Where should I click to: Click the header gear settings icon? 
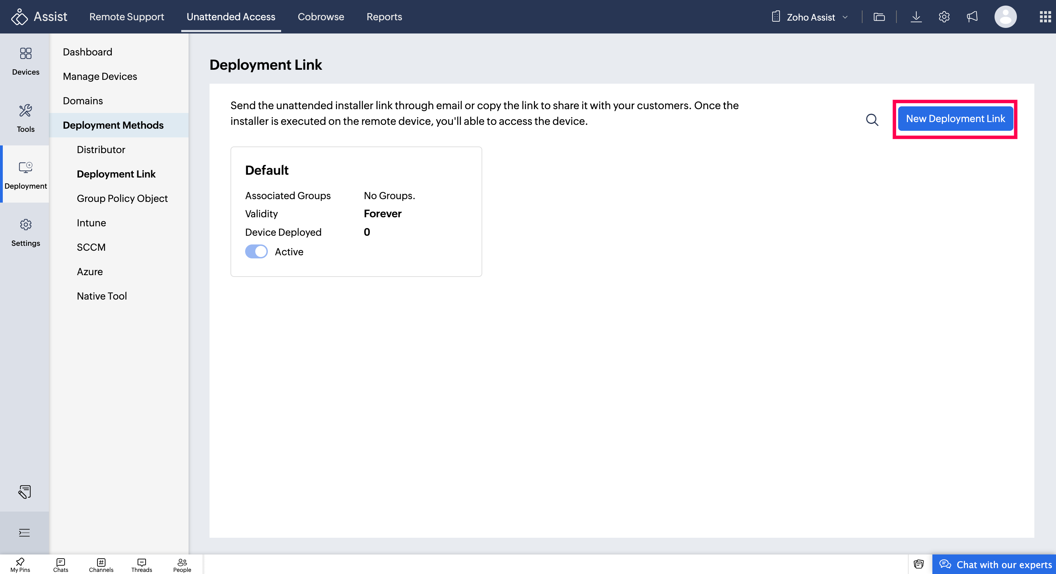tap(944, 17)
